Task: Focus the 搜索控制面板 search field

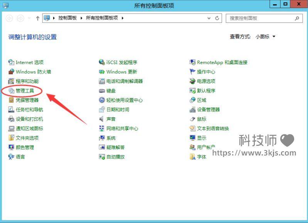Action: click(x=264, y=18)
